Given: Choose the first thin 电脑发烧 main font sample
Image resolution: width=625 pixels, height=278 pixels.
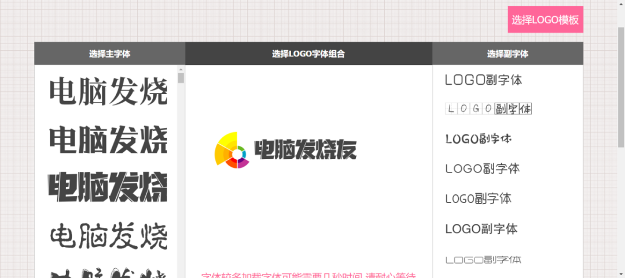Looking at the screenshot, I should [108, 92].
